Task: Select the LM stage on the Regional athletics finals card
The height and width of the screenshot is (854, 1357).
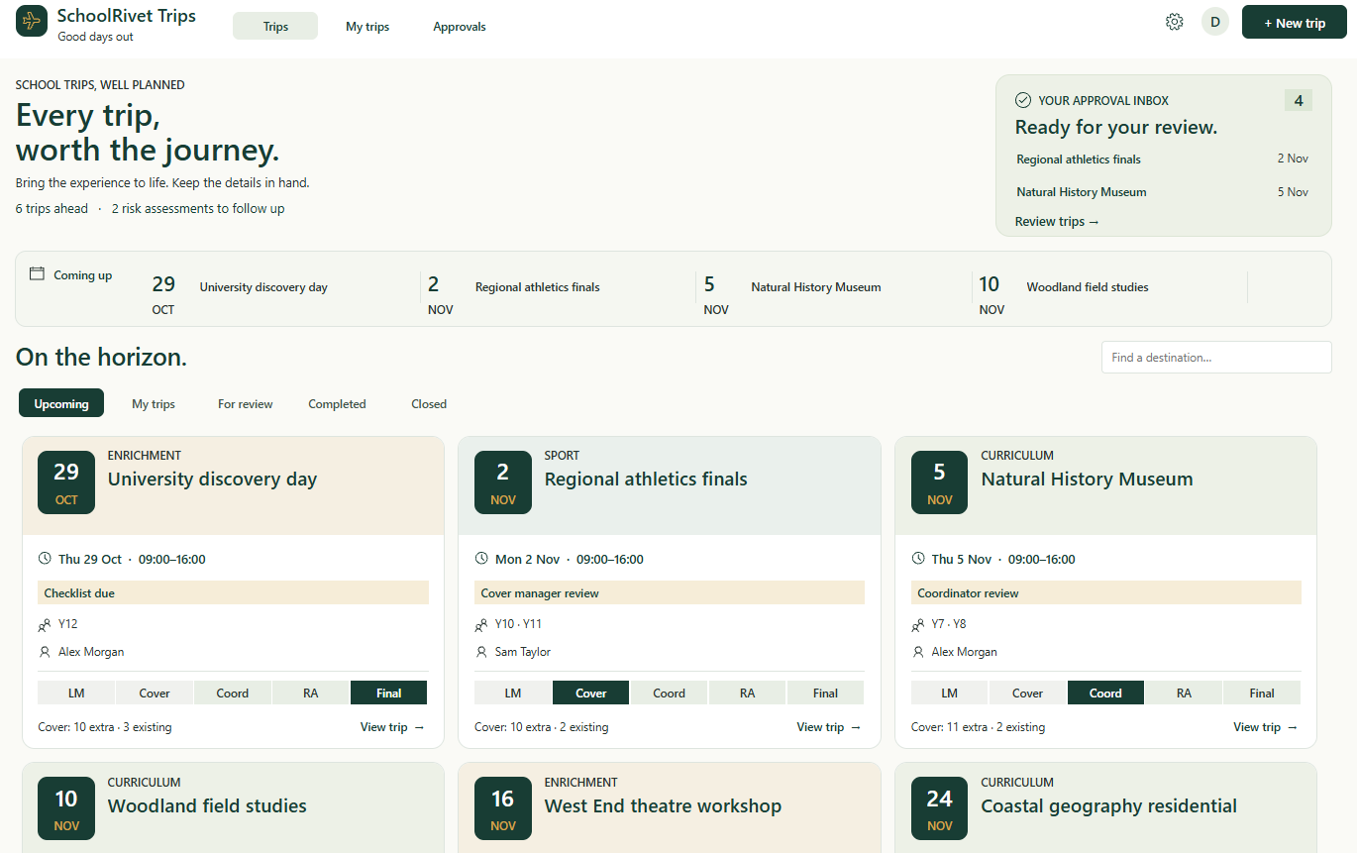Action: point(513,693)
